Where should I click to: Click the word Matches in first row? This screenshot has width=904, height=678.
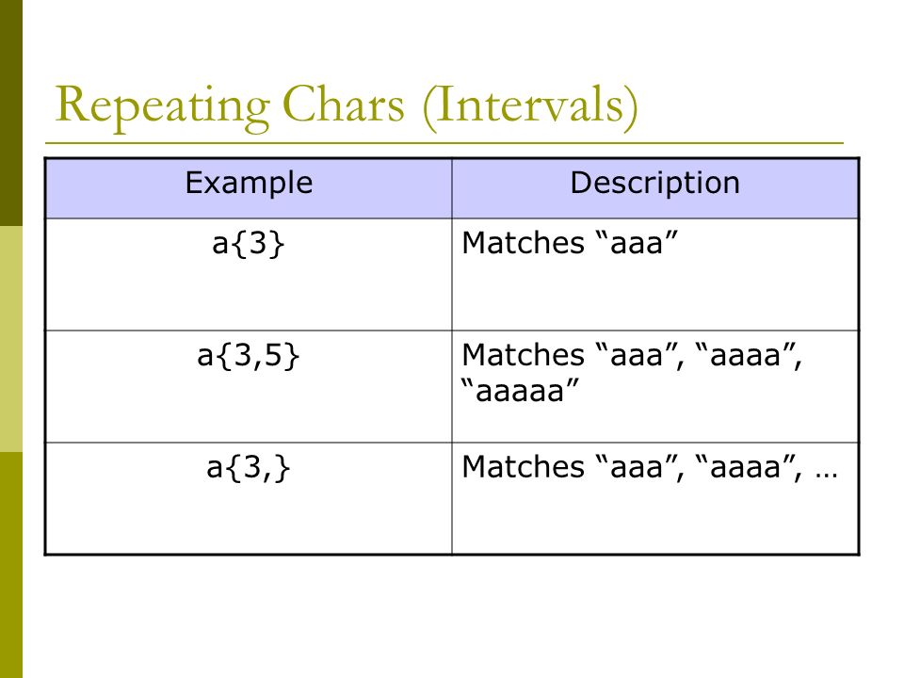[523, 243]
